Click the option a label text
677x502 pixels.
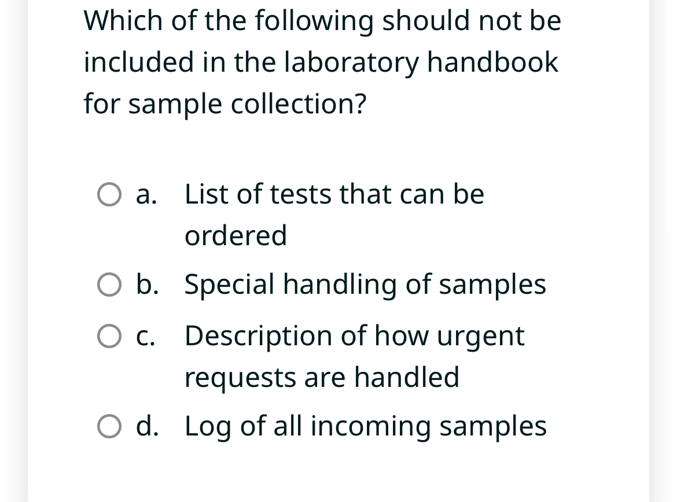[x=146, y=194]
